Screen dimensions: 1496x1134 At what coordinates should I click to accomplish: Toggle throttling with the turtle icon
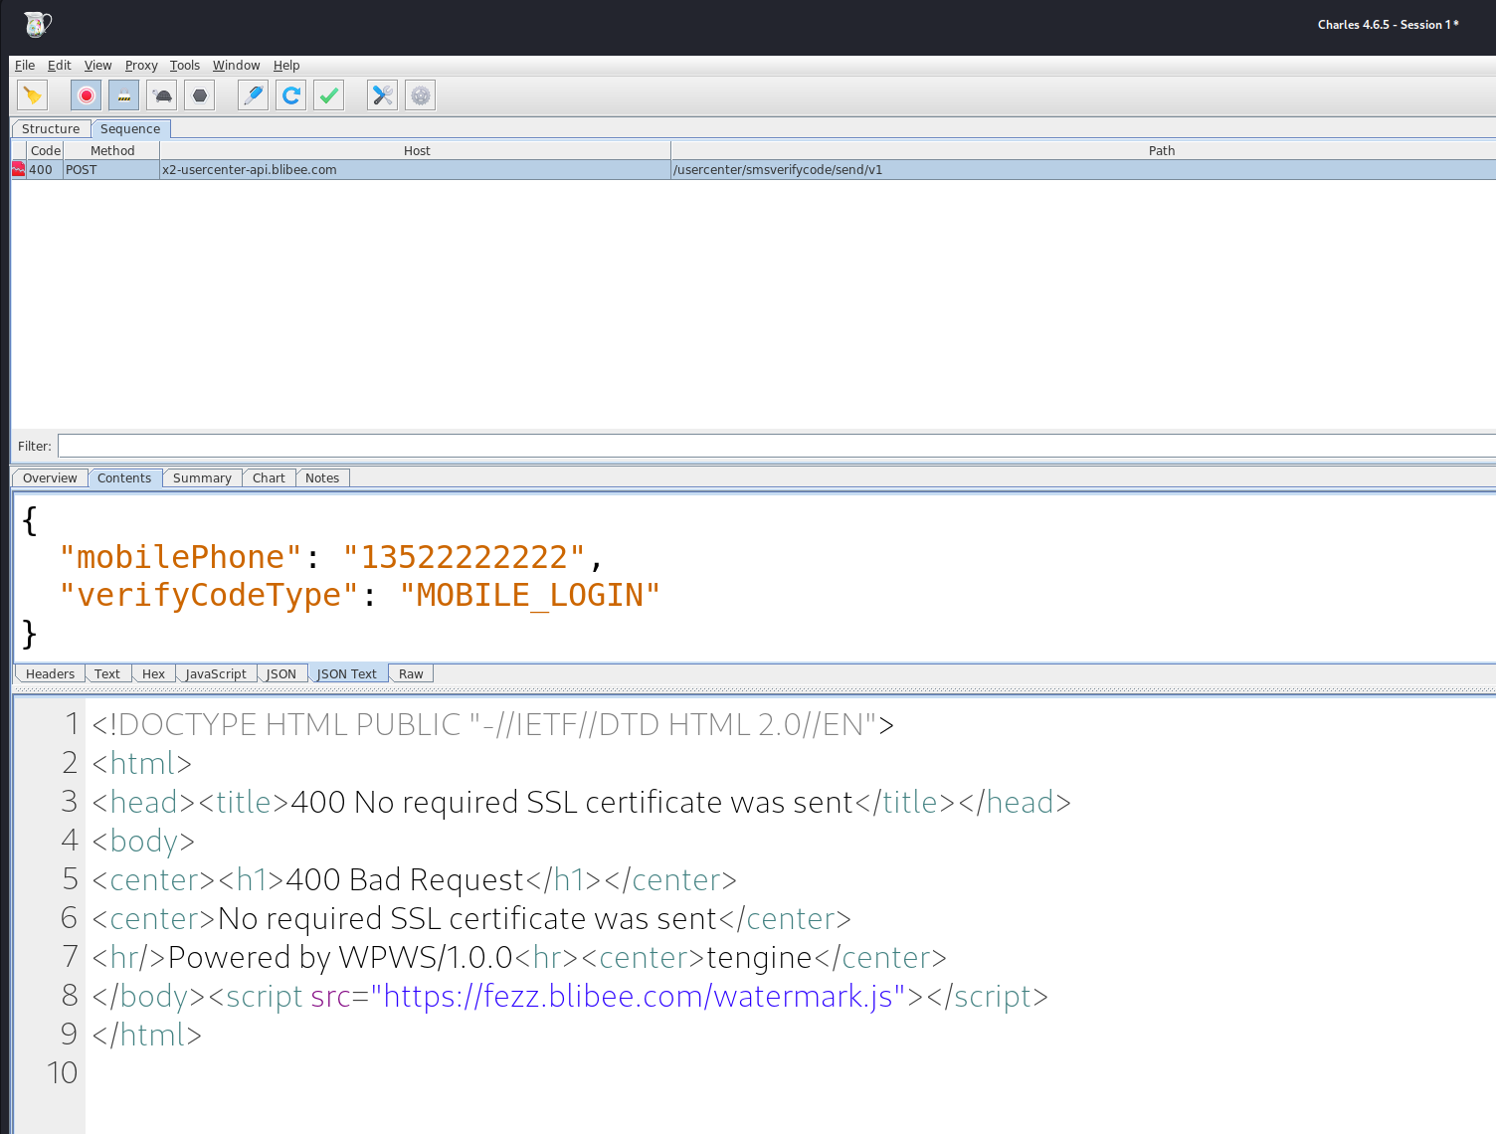[162, 95]
